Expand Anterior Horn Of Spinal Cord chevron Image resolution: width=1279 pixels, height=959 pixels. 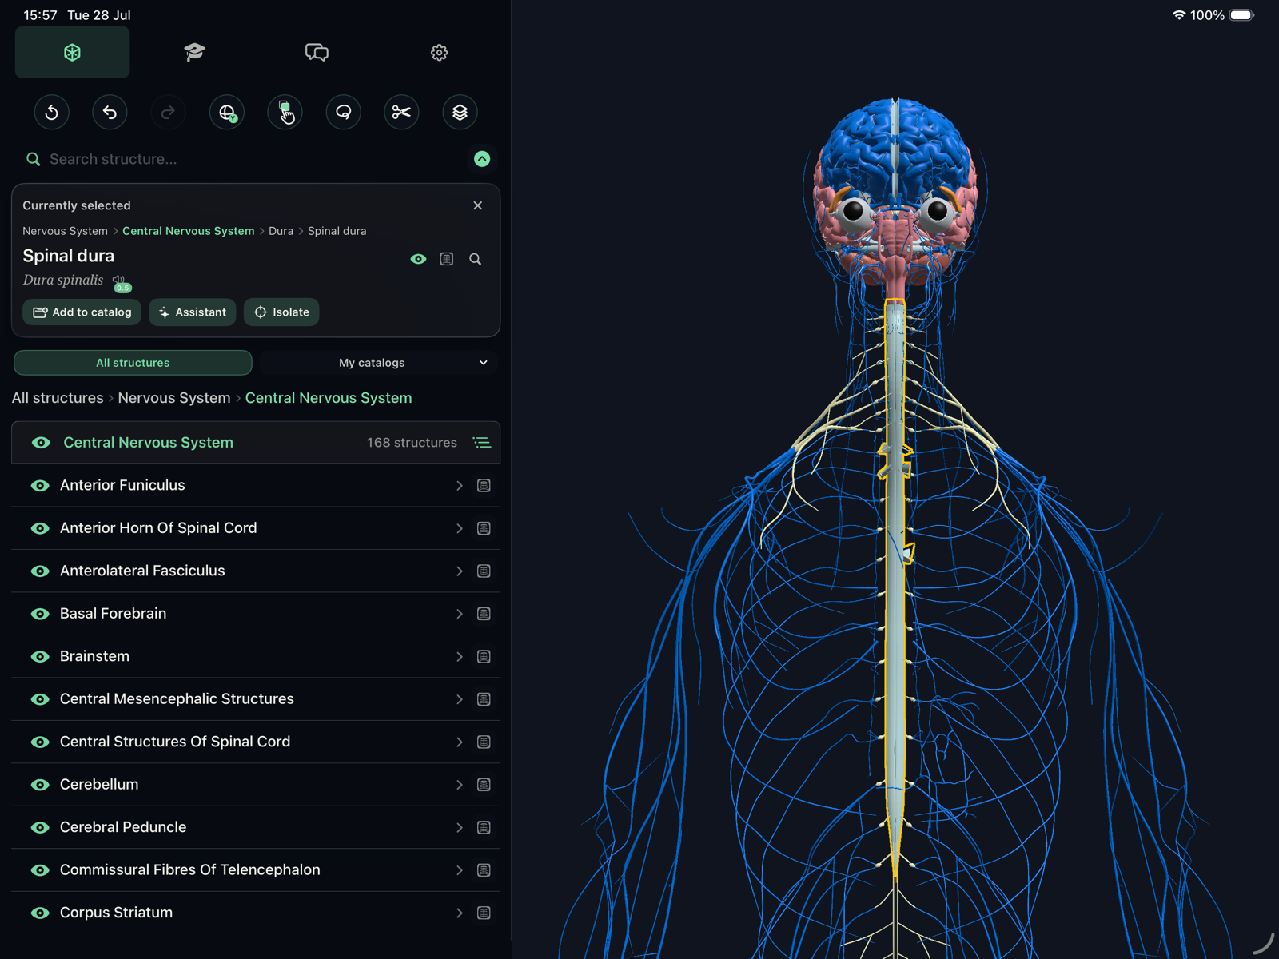[460, 528]
